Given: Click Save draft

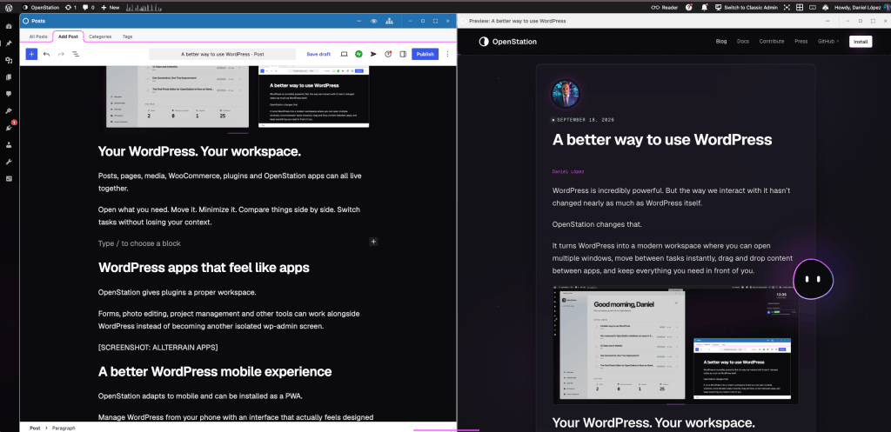Looking at the screenshot, I should point(318,54).
